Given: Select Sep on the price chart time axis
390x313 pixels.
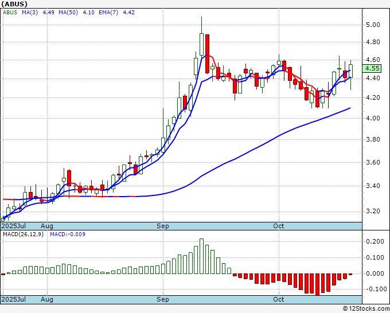Looking at the screenshot, I should tap(163, 226).
